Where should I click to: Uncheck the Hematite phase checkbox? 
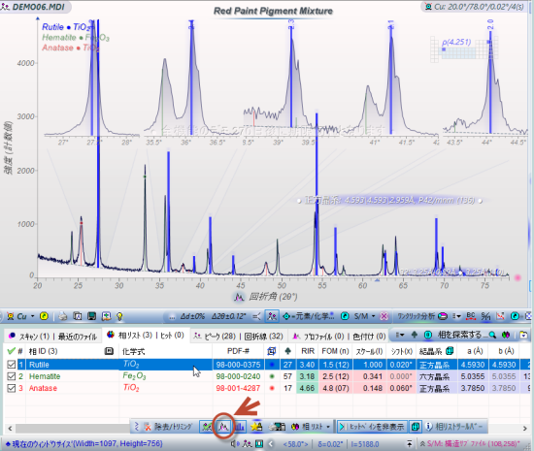point(12,376)
